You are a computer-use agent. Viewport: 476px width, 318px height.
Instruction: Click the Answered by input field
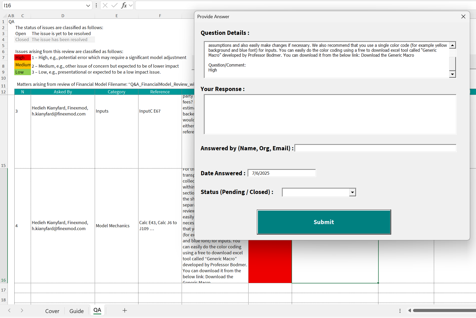pyautogui.click(x=375, y=148)
